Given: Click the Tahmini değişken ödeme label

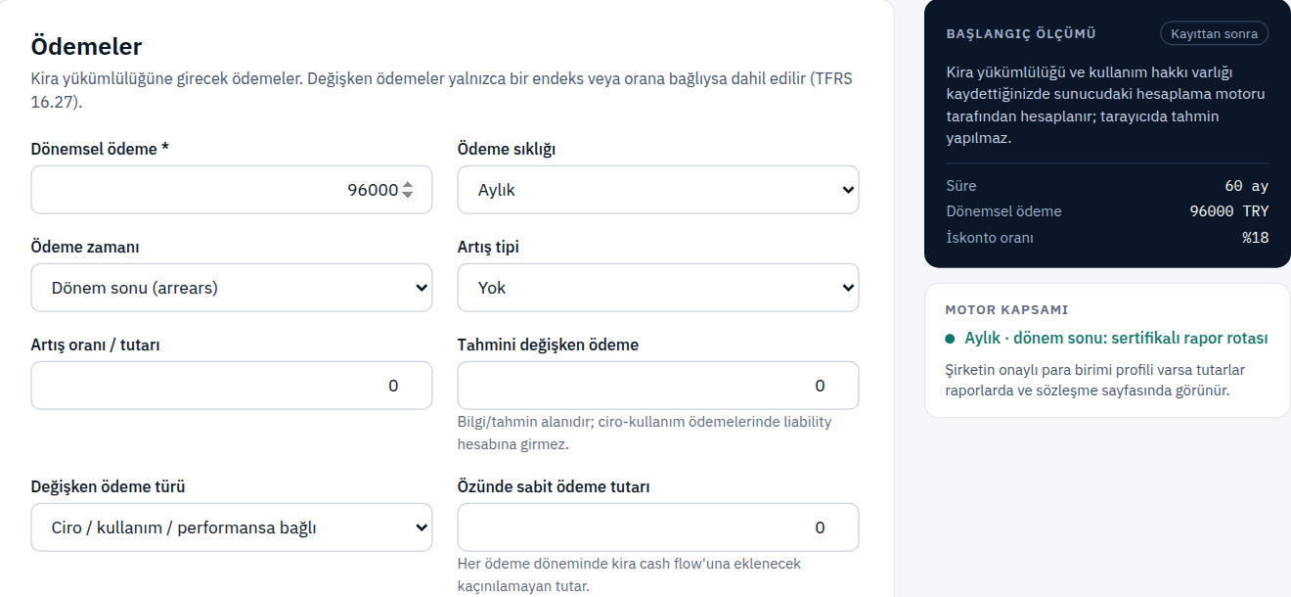Looking at the screenshot, I should point(548,344).
